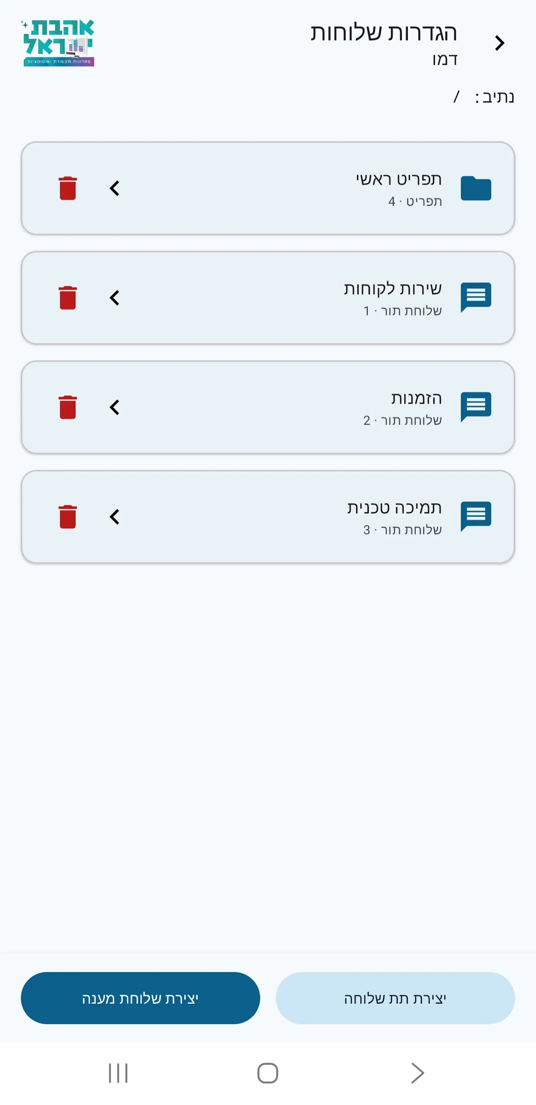Click the message icon of הזמנות
Image resolution: width=536 pixels, height=1105 pixels.
pyautogui.click(x=475, y=407)
